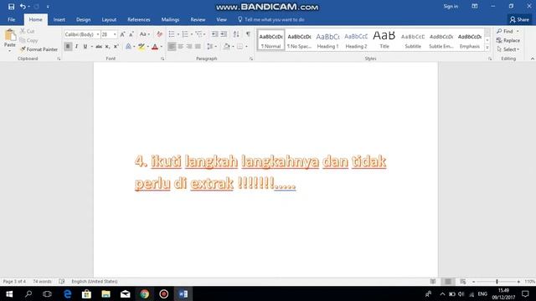Apply the Title style
The width and height of the screenshot is (536, 301).
point(384,40)
